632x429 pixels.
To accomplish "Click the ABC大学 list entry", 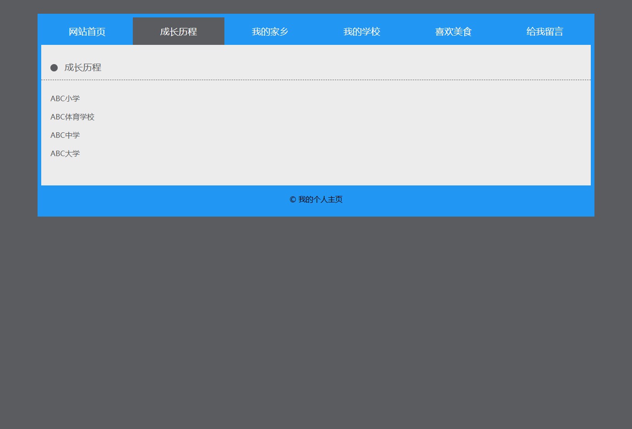I will pos(65,153).
